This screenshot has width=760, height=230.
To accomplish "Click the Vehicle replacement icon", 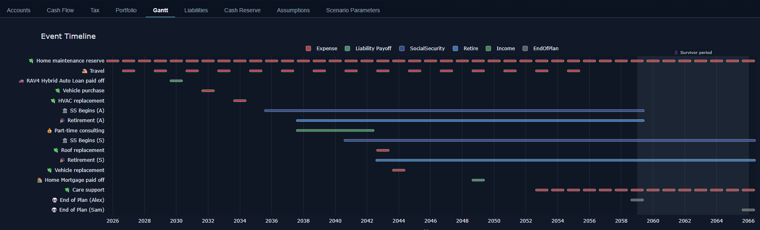I will point(50,170).
